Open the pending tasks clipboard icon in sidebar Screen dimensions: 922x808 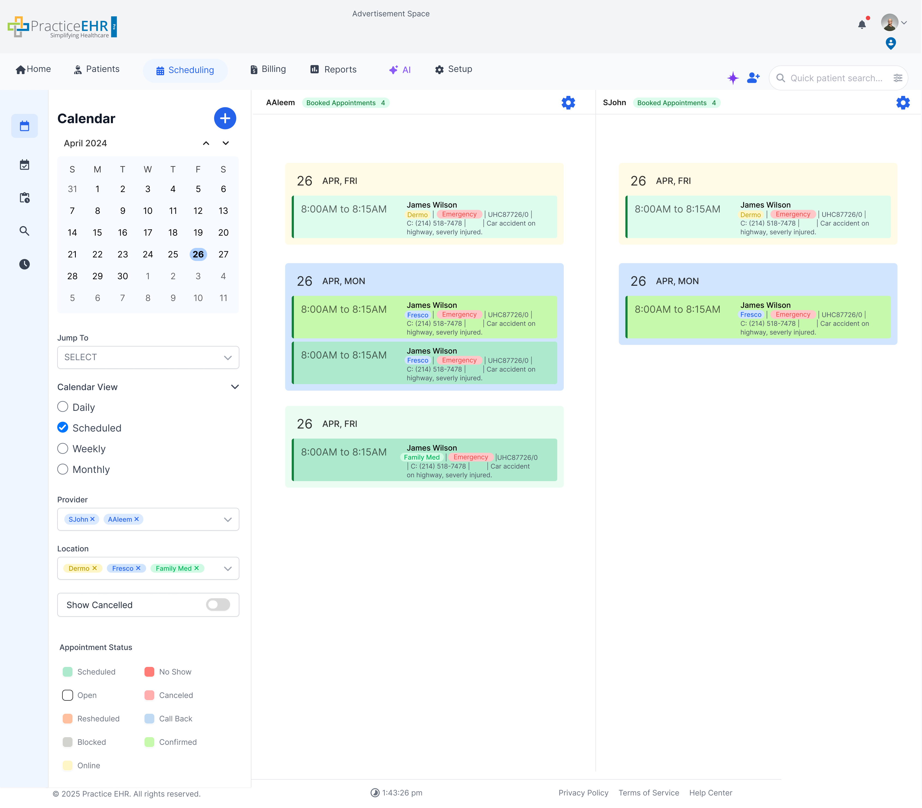click(24, 198)
